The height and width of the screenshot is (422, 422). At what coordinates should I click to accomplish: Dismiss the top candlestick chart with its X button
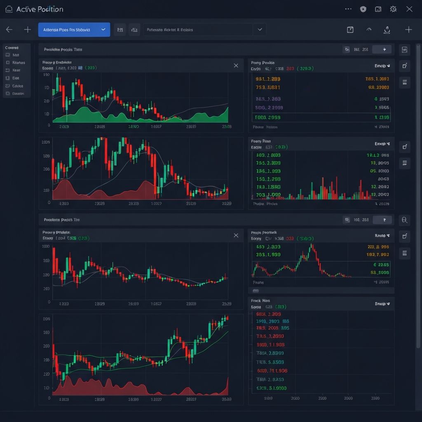click(x=236, y=65)
